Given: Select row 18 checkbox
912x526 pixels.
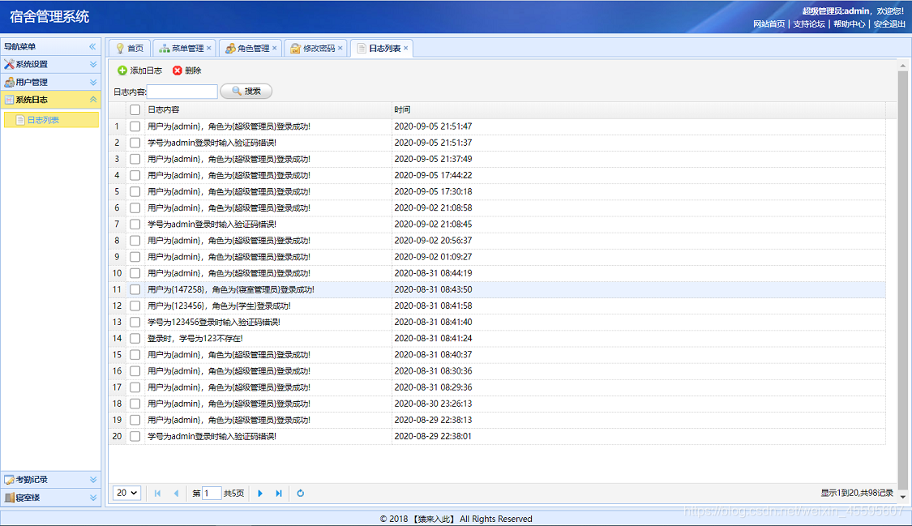Looking at the screenshot, I should click(x=135, y=404).
